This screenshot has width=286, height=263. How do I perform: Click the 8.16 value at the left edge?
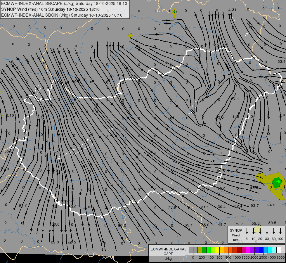(10, 115)
